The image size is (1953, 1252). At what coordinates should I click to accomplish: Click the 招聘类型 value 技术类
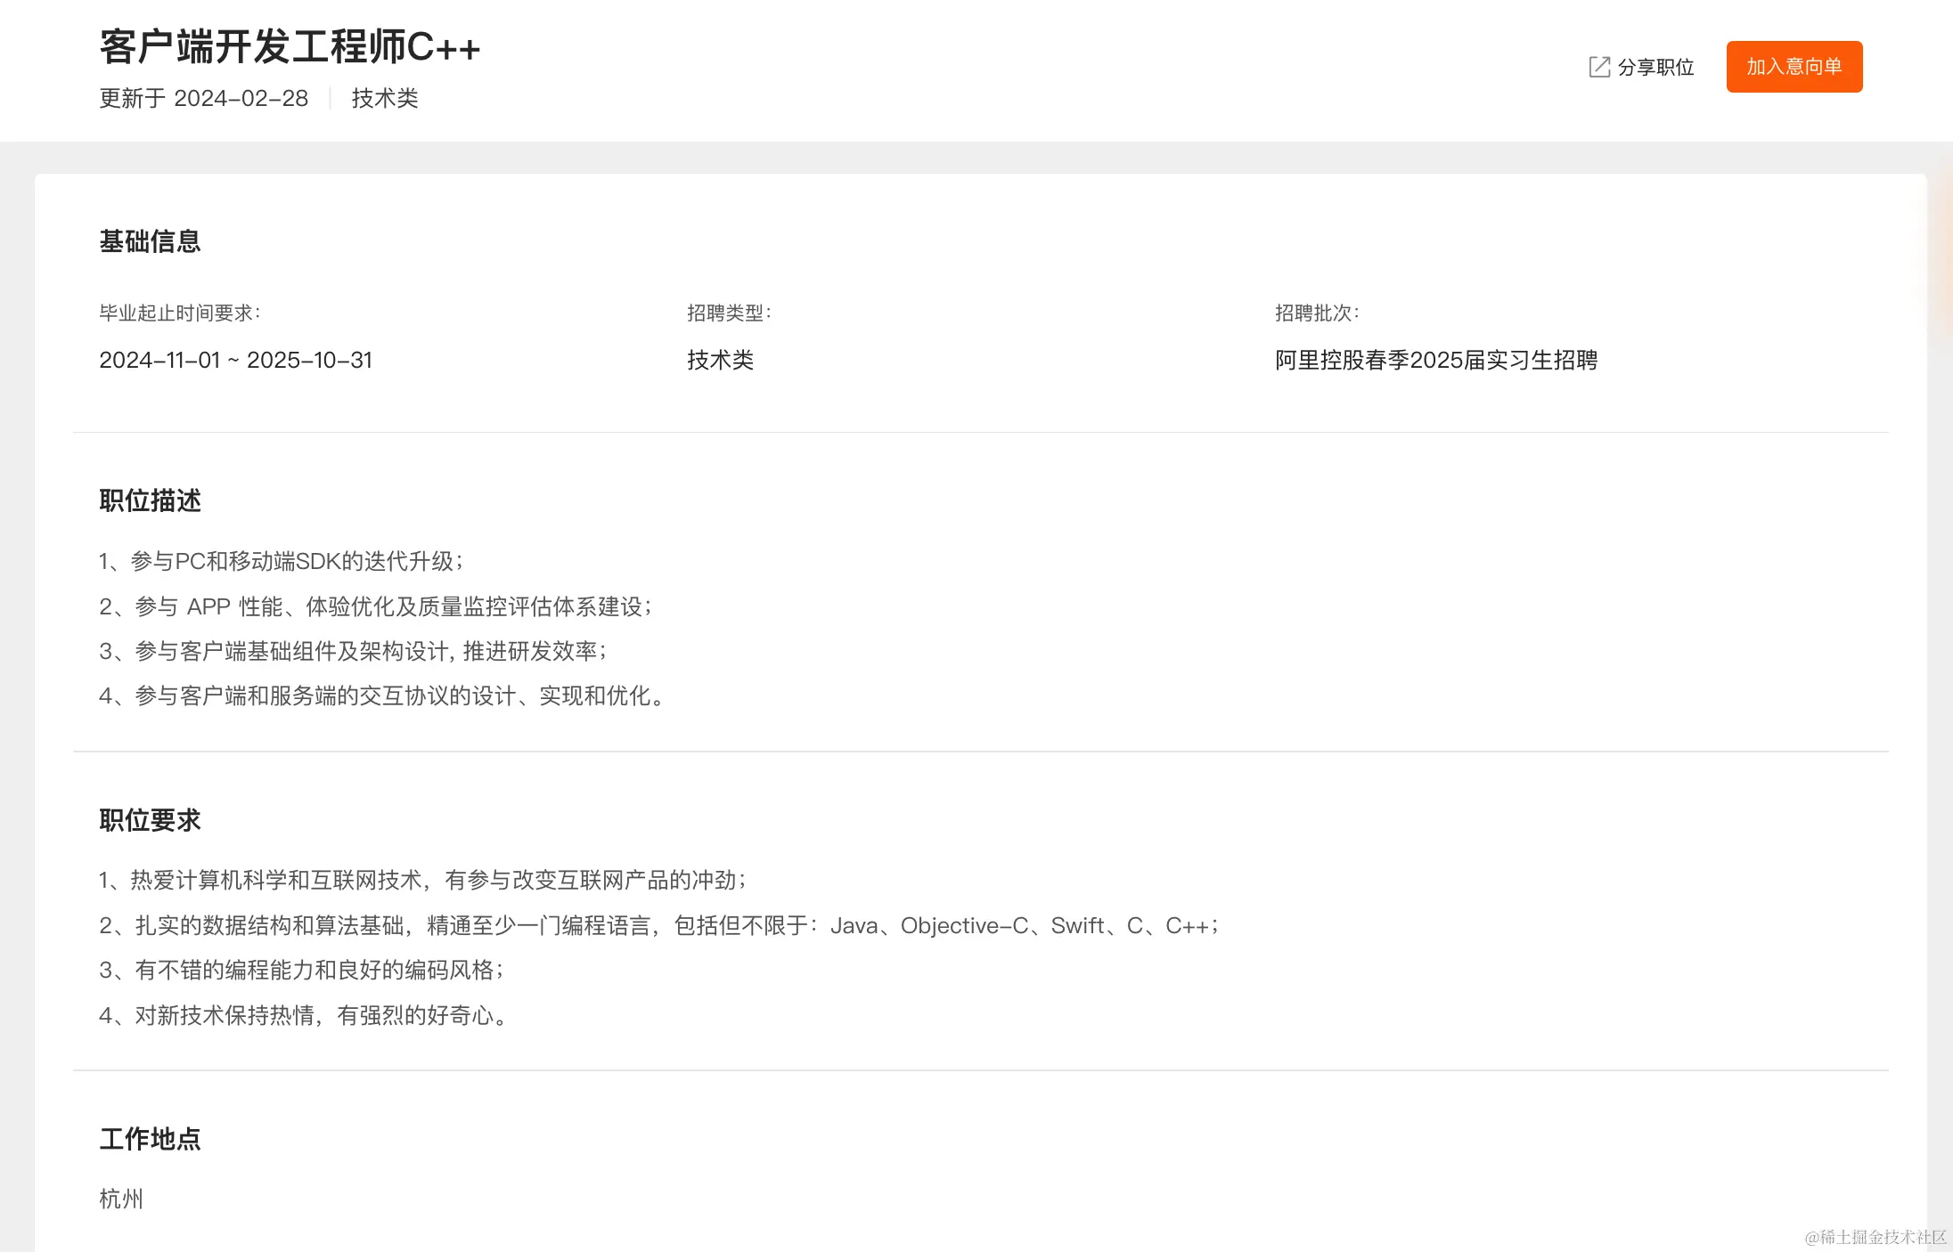tap(718, 360)
